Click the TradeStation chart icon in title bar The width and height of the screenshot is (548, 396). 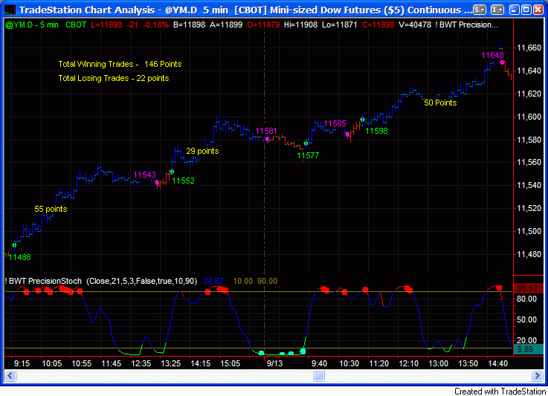[10, 10]
